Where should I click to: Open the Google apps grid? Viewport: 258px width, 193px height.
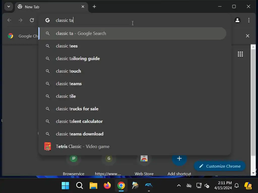240,54
